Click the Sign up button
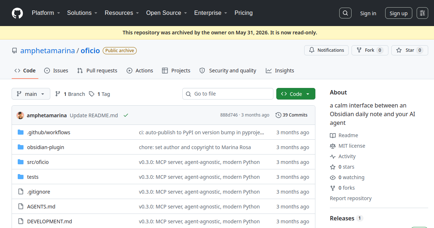The image size is (434, 228). coord(399,13)
